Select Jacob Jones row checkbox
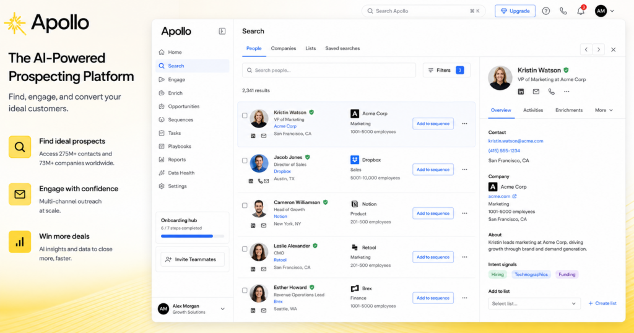The height and width of the screenshot is (333, 634). pos(245,160)
